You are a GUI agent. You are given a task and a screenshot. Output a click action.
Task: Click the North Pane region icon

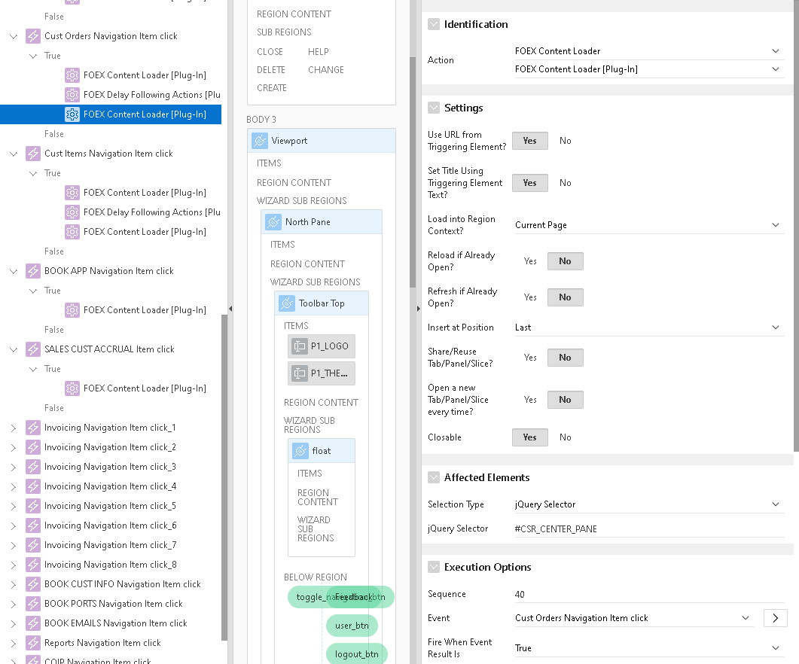273,222
